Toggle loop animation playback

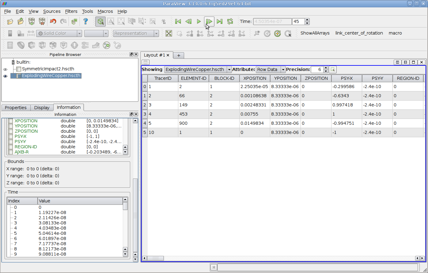tap(230, 21)
